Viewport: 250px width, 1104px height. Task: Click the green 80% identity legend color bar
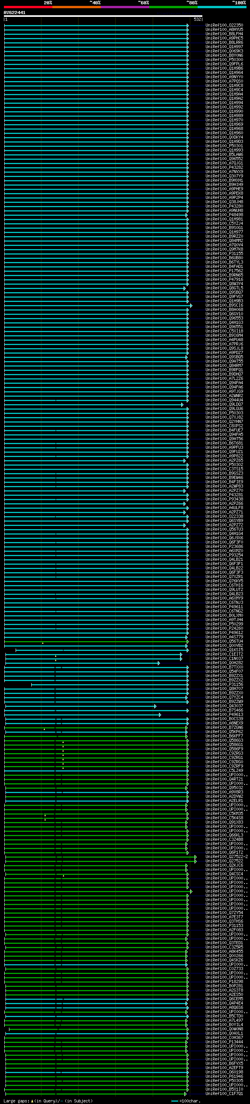[173, 7]
